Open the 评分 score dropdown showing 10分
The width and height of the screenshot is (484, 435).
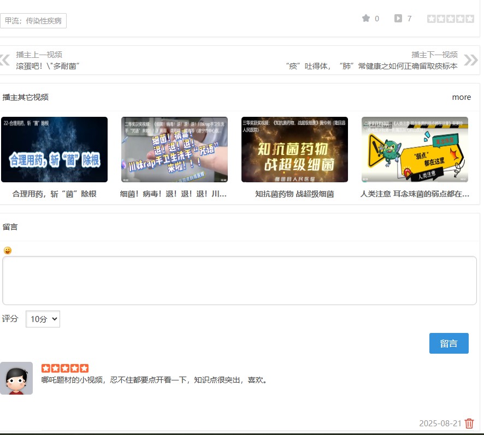click(x=43, y=318)
